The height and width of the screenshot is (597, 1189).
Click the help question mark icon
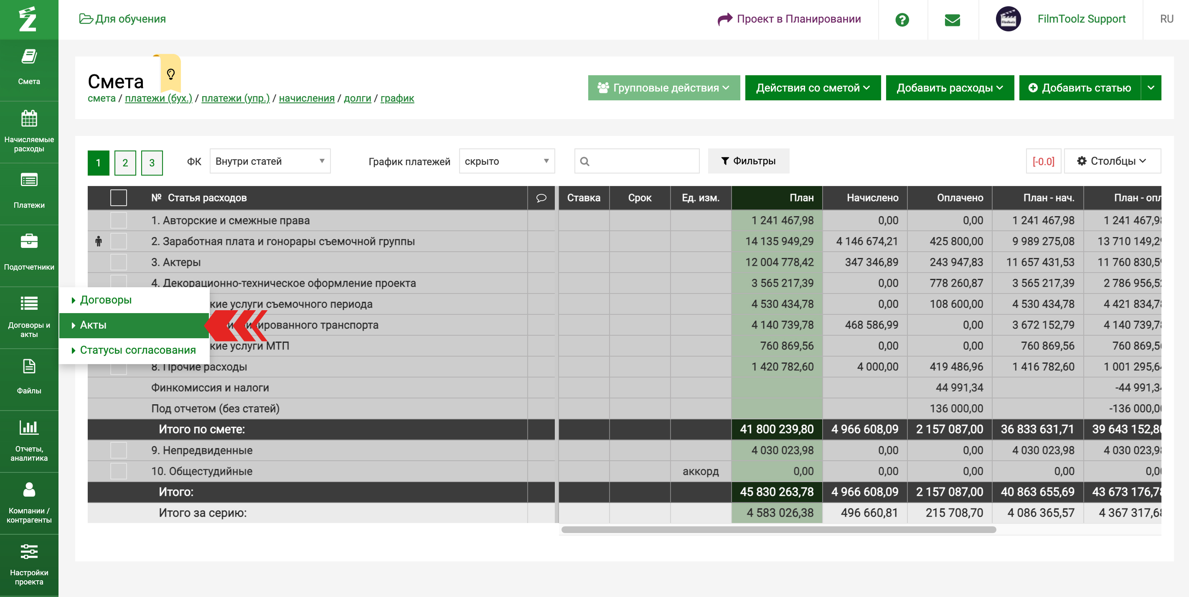(902, 19)
